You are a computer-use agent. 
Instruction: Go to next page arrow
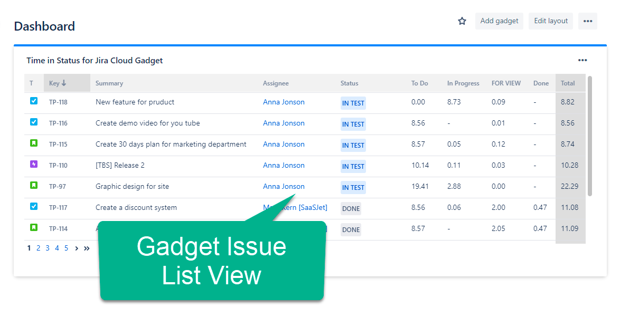77,248
